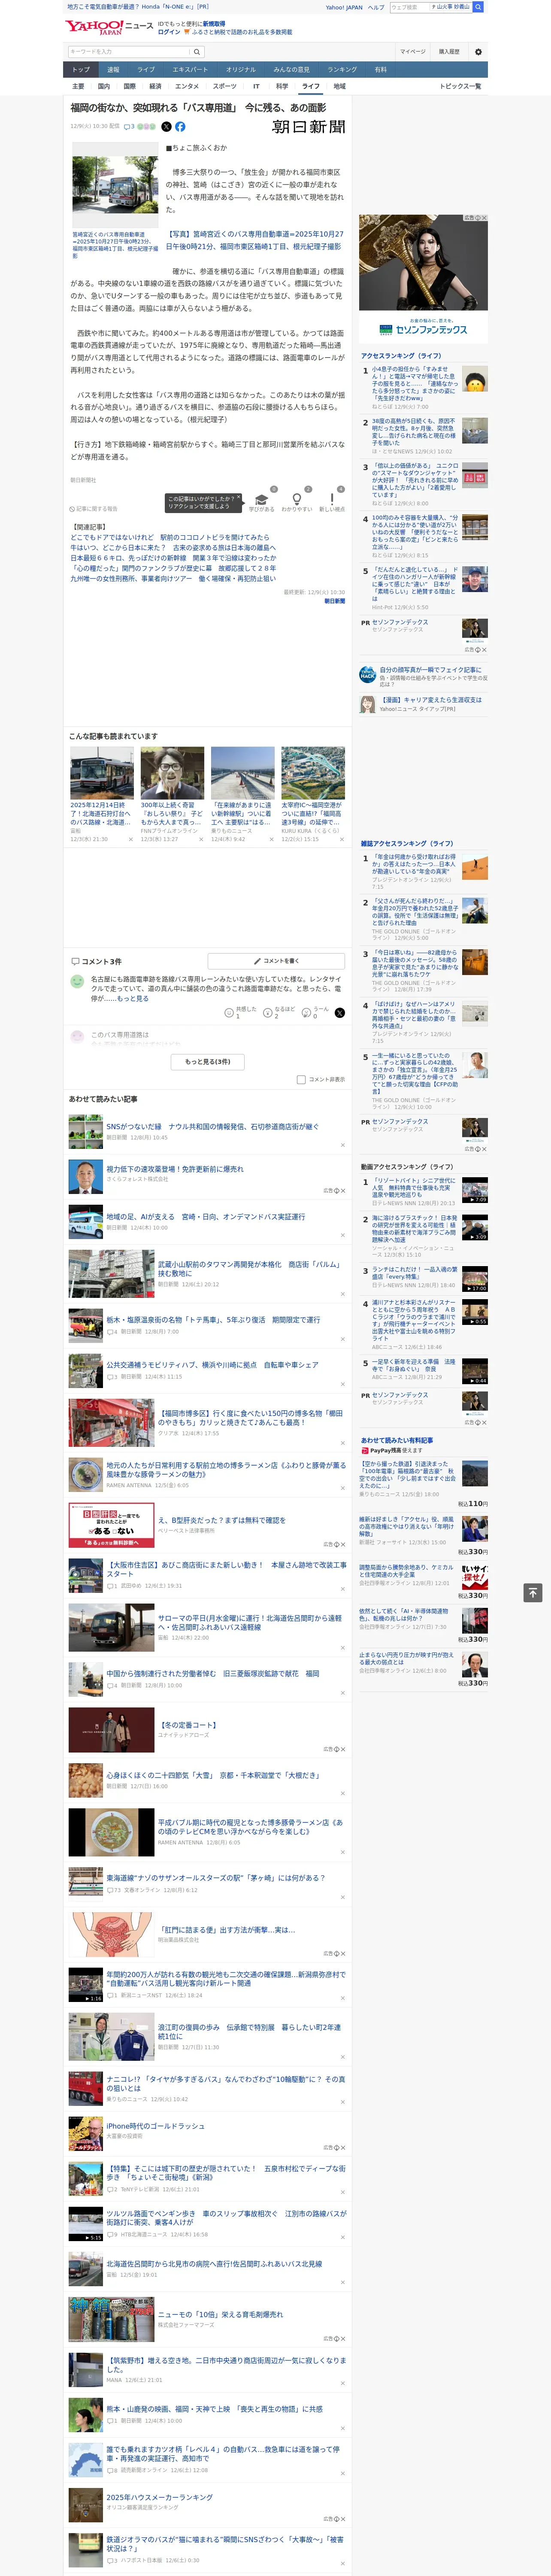Viewport: 551px width, 2576px height.
Task: Select エキスパート tab in navigation
Action: coord(190,69)
